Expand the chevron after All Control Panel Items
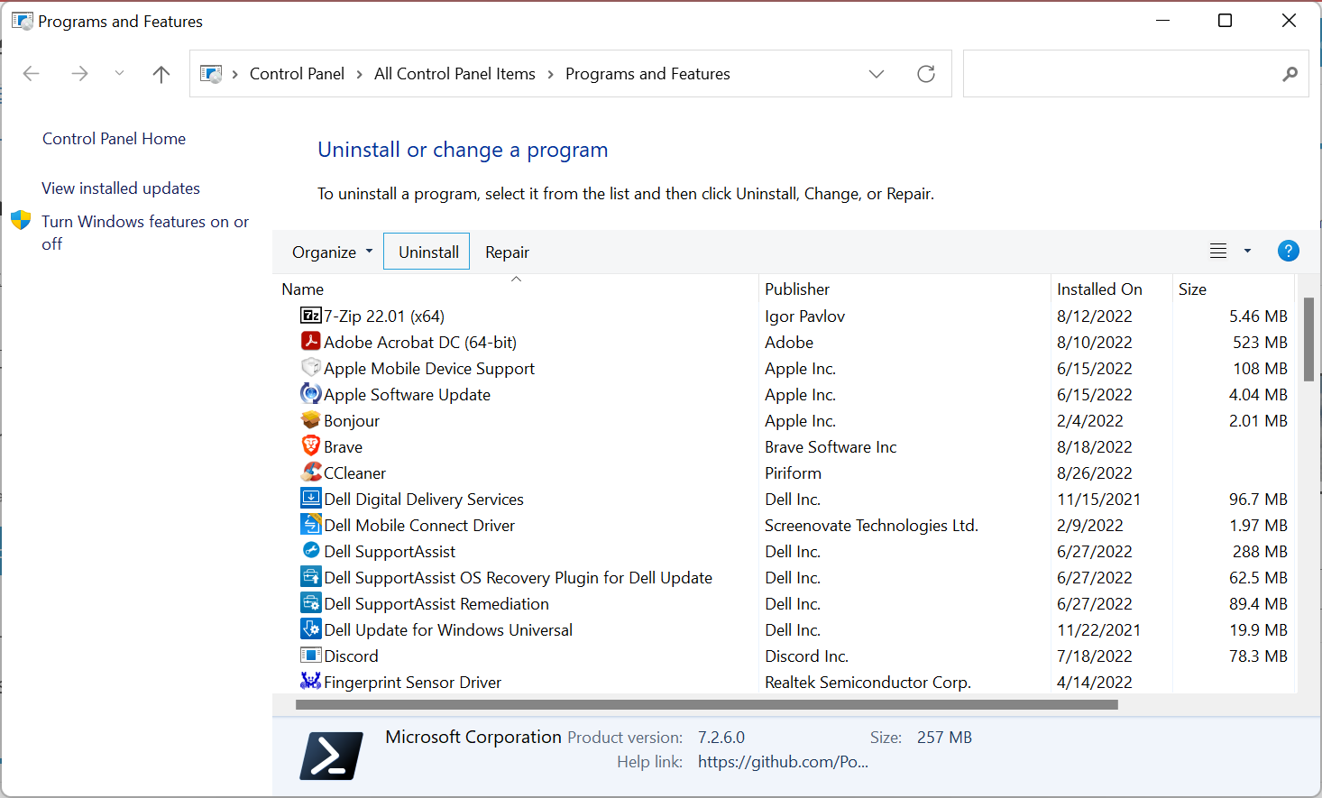Image resolution: width=1322 pixels, height=798 pixels. click(x=551, y=74)
